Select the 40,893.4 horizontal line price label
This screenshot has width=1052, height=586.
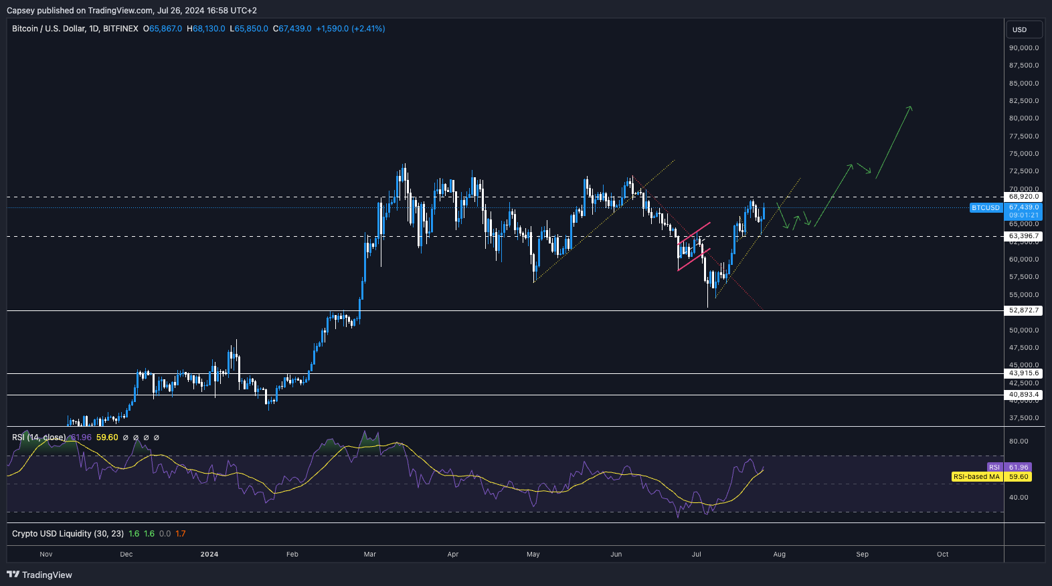pos(1024,395)
